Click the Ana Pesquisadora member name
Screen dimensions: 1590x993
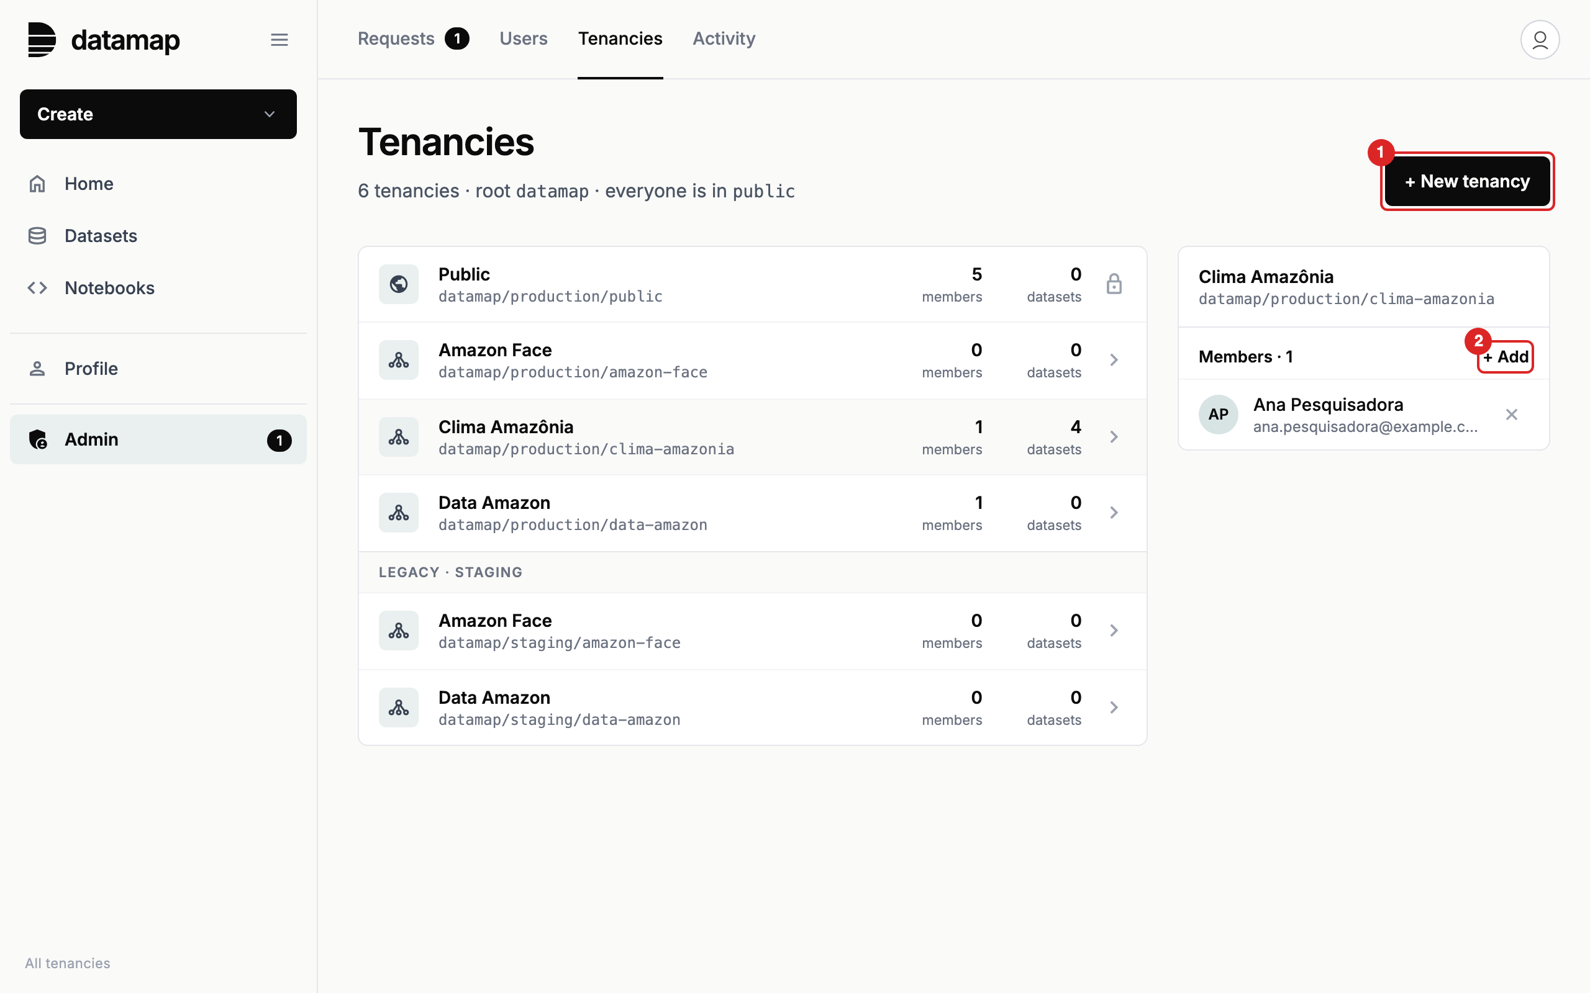click(x=1328, y=405)
